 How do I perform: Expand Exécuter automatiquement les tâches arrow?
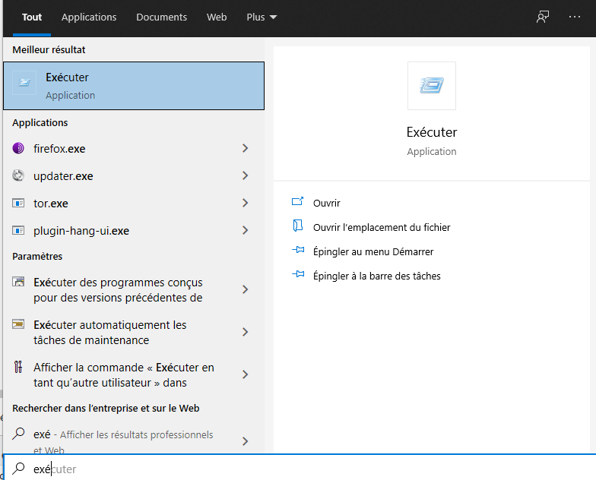[x=245, y=332]
